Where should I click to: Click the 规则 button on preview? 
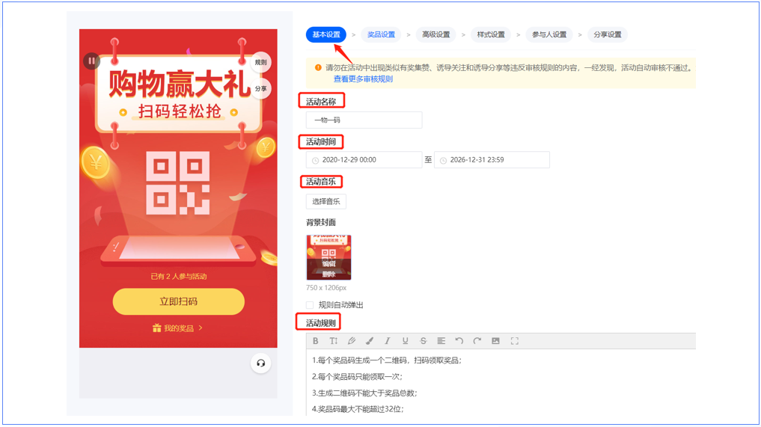point(260,62)
